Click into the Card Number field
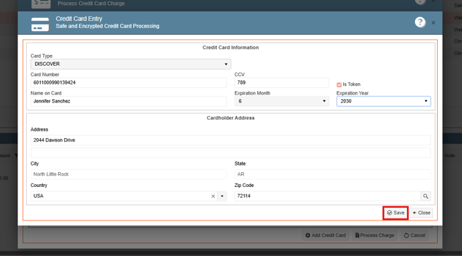 point(128,82)
